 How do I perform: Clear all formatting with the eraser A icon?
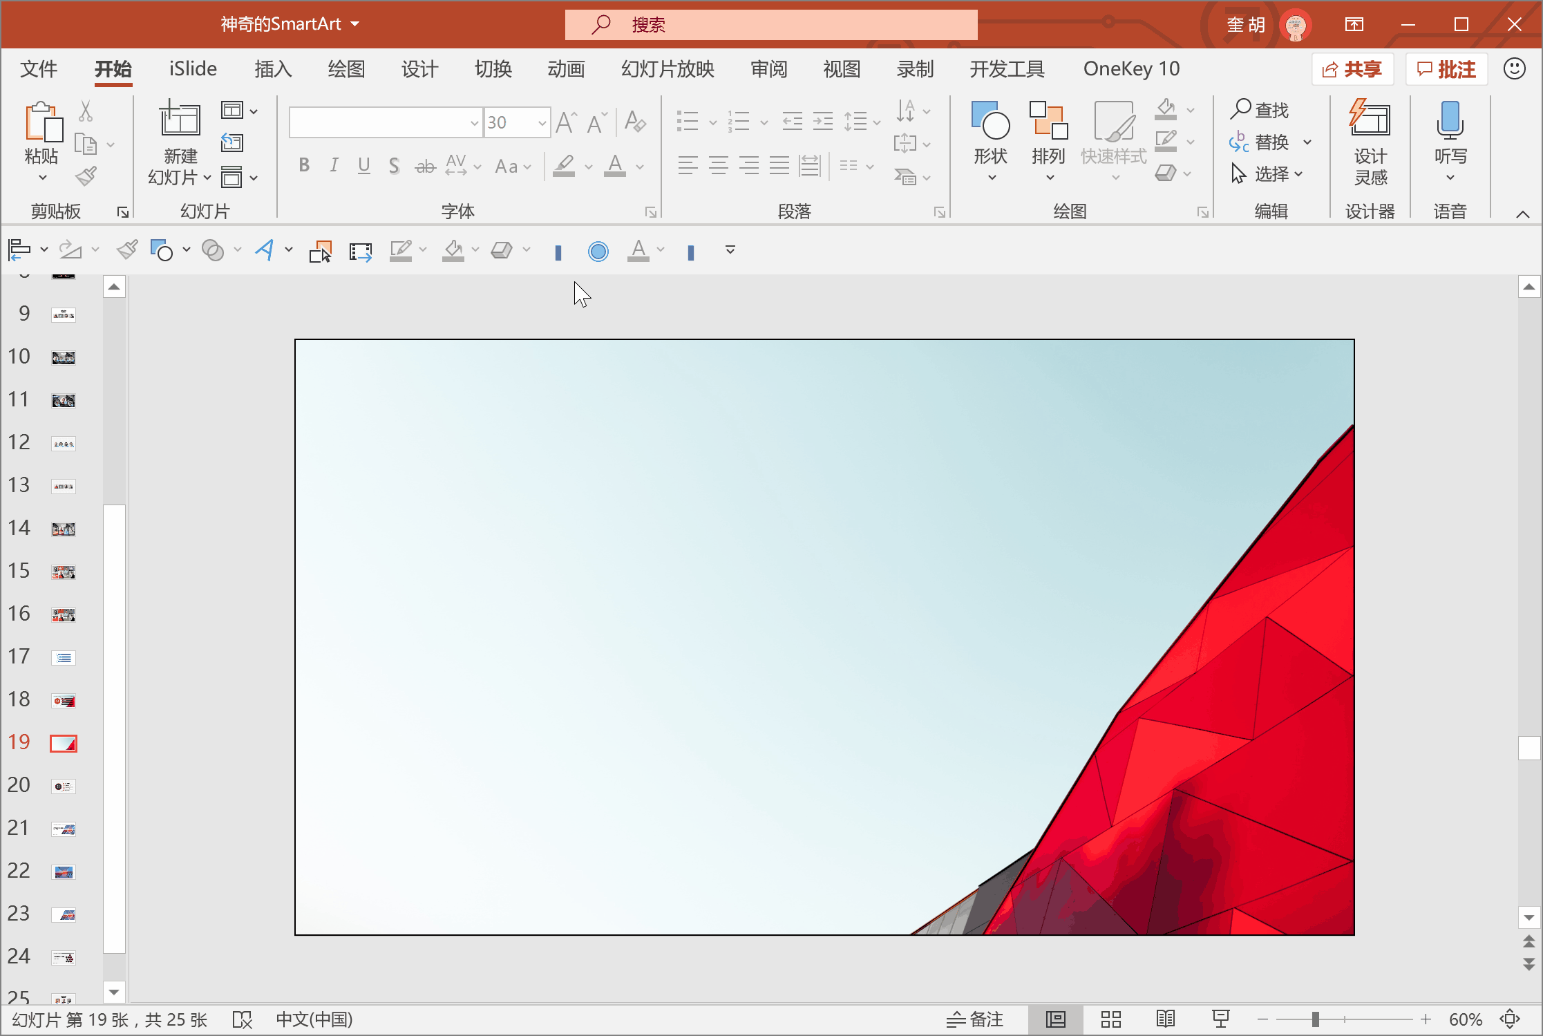(635, 122)
